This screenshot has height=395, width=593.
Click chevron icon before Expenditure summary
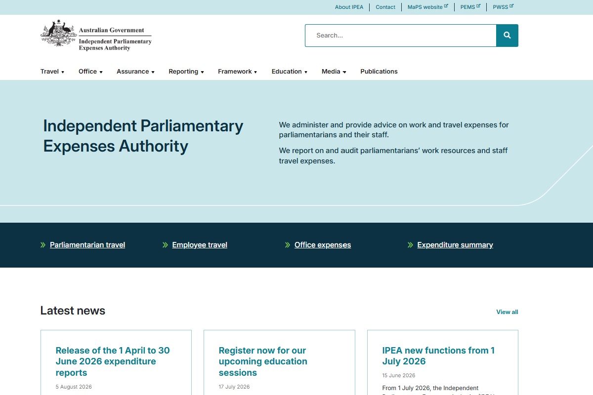click(x=410, y=245)
